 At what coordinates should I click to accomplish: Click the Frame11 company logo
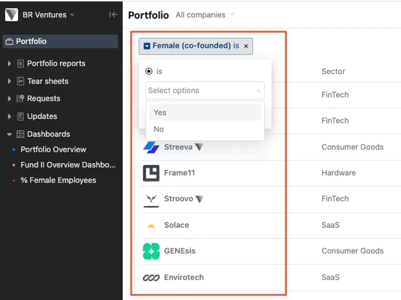(x=151, y=173)
